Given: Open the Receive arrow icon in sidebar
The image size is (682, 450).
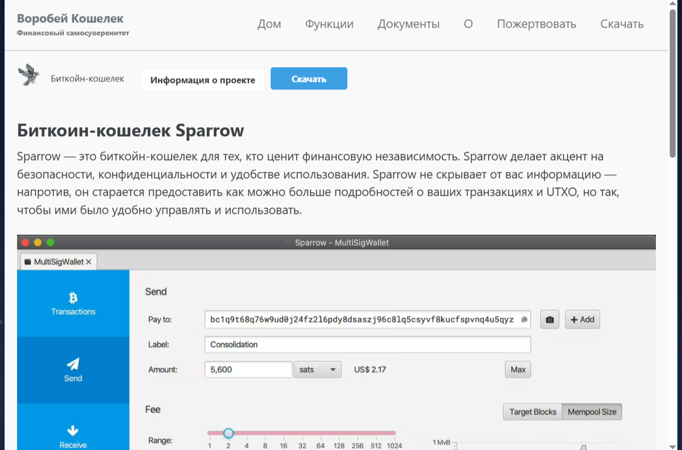Looking at the screenshot, I should [73, 430].
